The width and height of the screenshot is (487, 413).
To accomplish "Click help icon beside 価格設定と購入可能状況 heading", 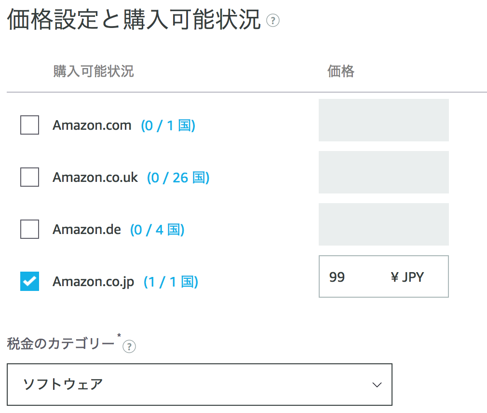I will coord(273,21).
